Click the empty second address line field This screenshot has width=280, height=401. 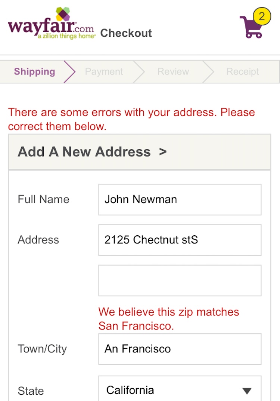(x=180, y=280)
